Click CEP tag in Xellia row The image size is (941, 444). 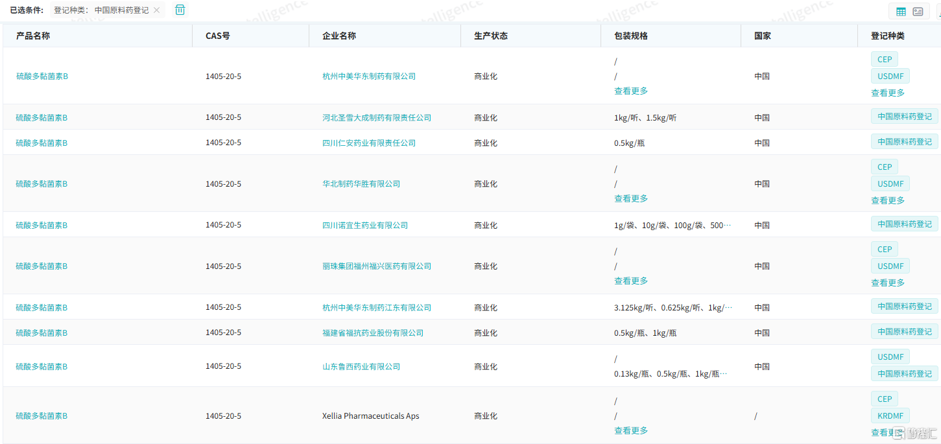coord(885,399)
